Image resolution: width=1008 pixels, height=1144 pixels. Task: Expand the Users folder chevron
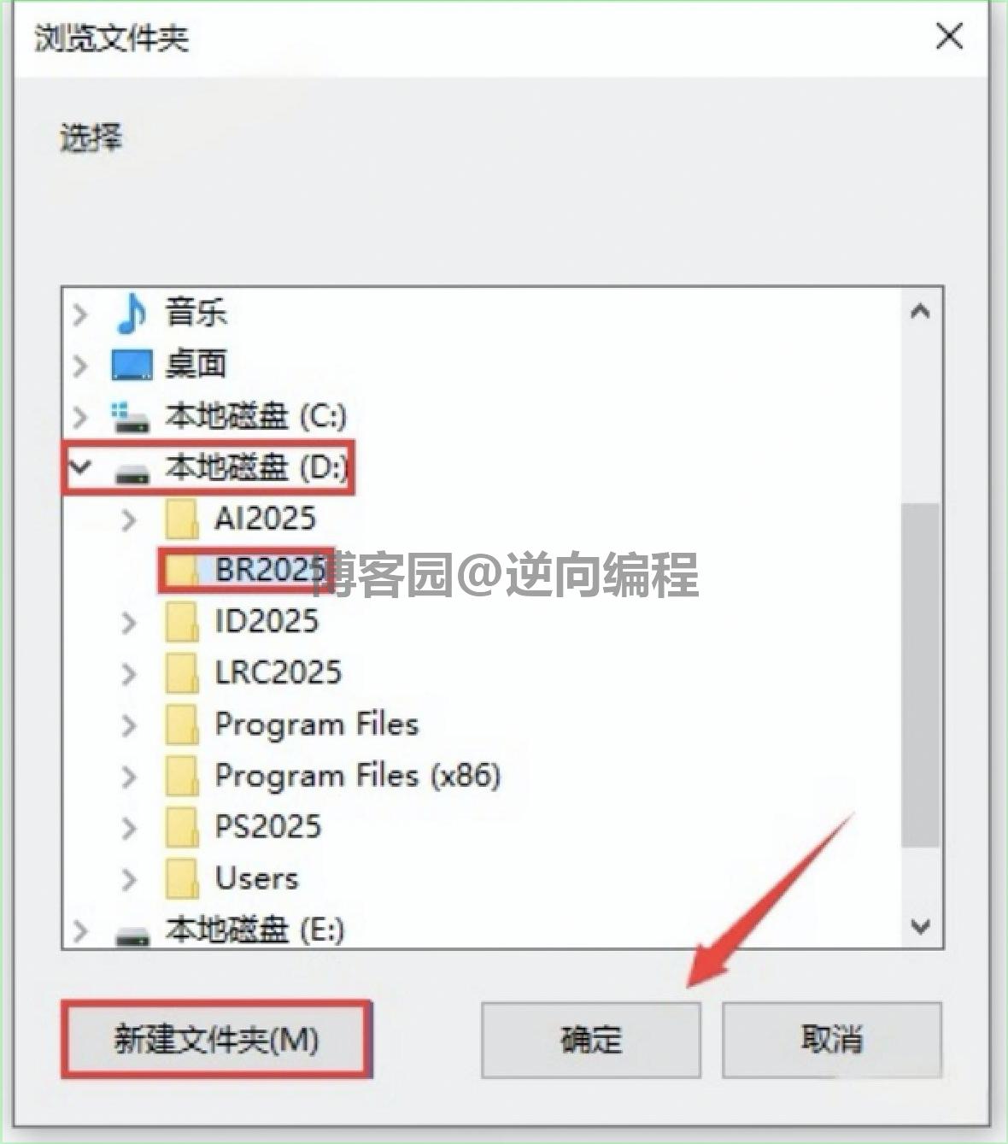pyautogui.click(x=129, y=878)
